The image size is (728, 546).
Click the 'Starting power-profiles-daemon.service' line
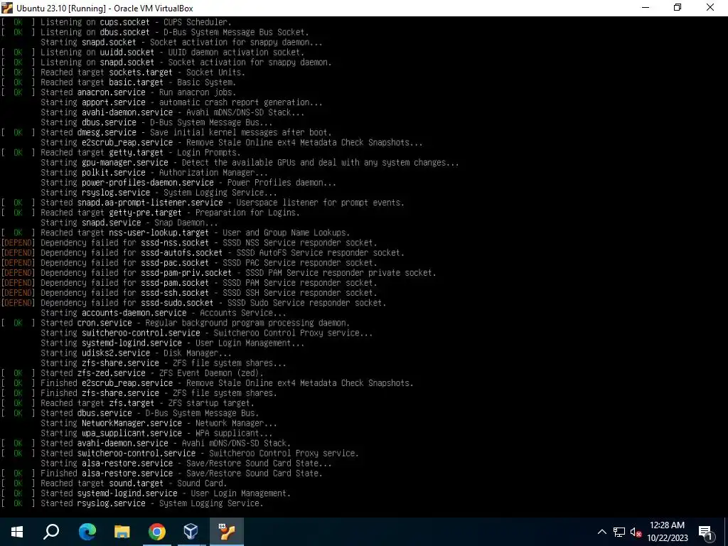(188, 183)
